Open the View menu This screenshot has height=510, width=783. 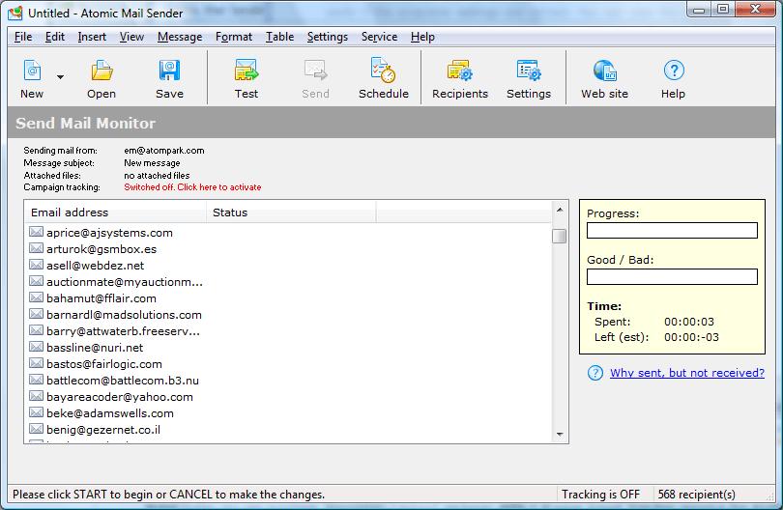pos(131,37)
